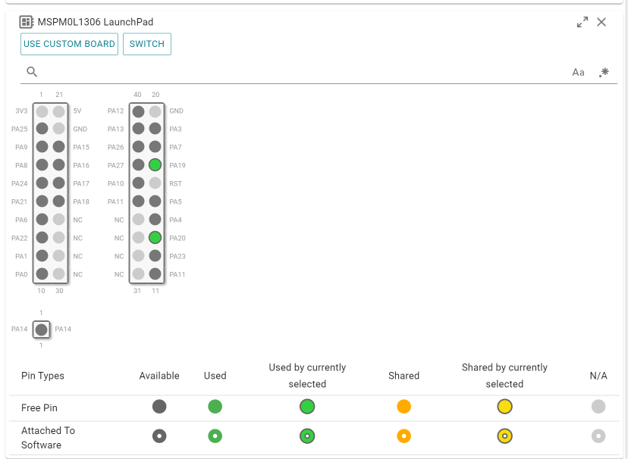Toggle match case (Aa) in search
628x459 pixels.
coord(578,73)
